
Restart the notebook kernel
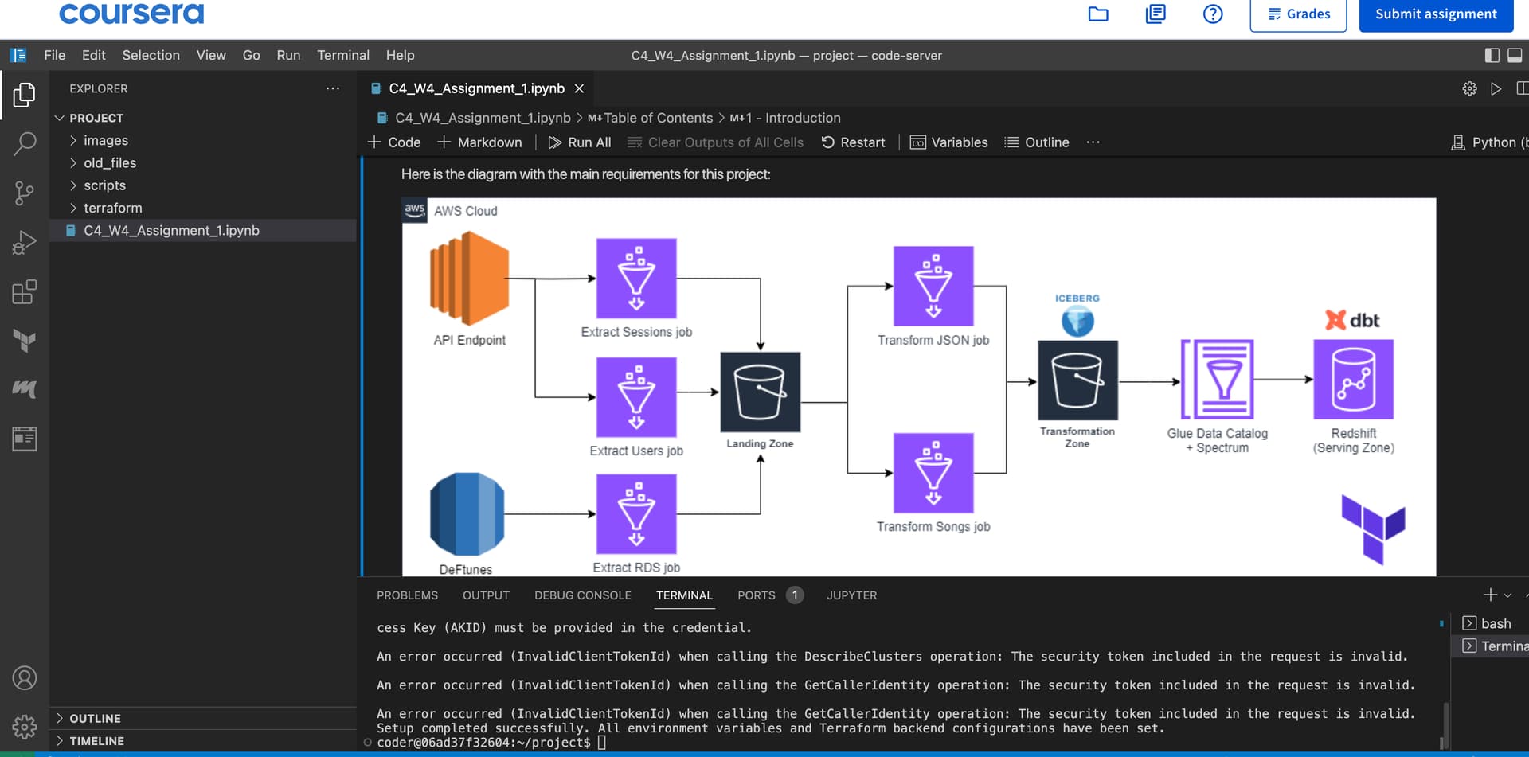point(853,142)
